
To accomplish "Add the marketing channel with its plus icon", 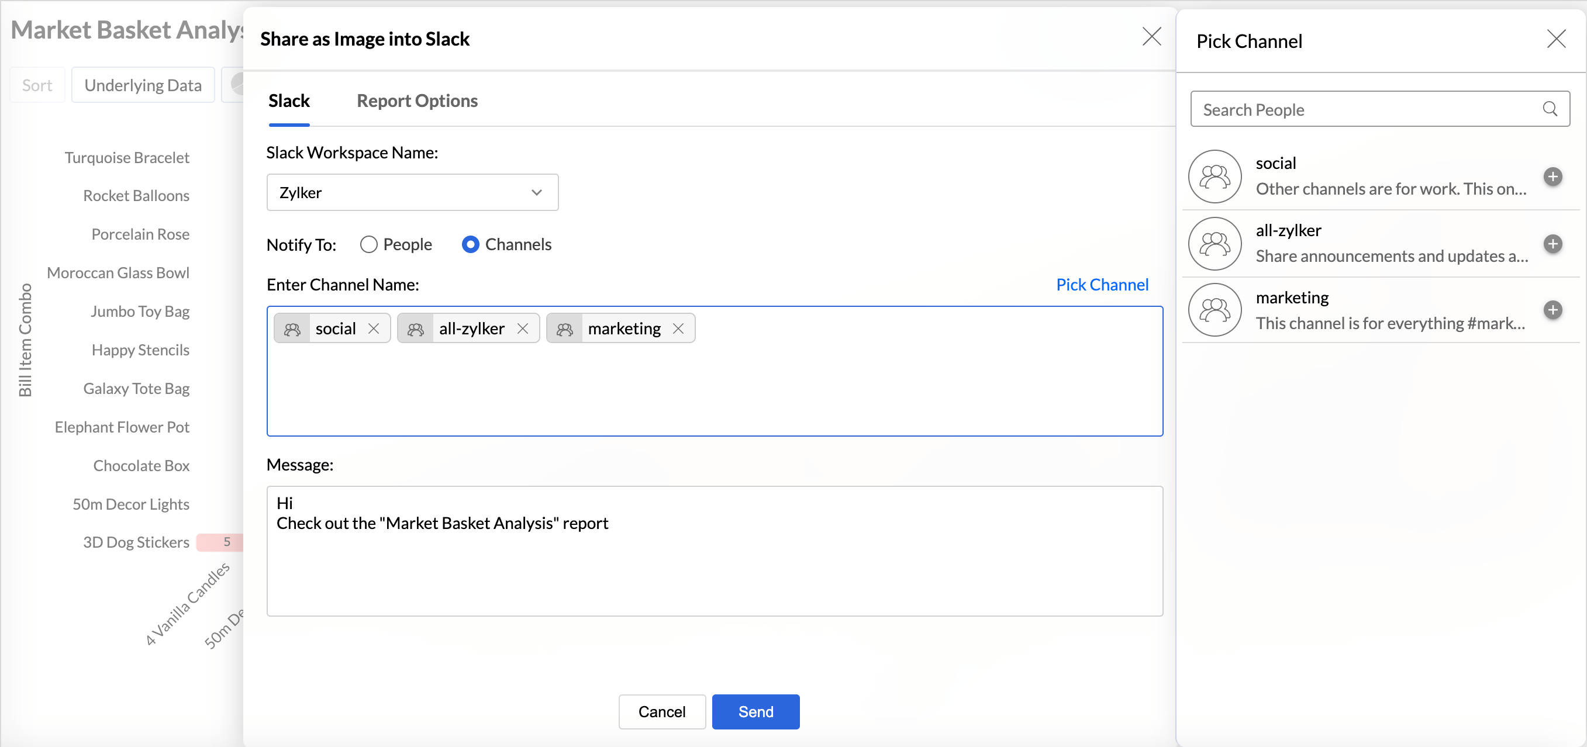I will click(1552, 310).
